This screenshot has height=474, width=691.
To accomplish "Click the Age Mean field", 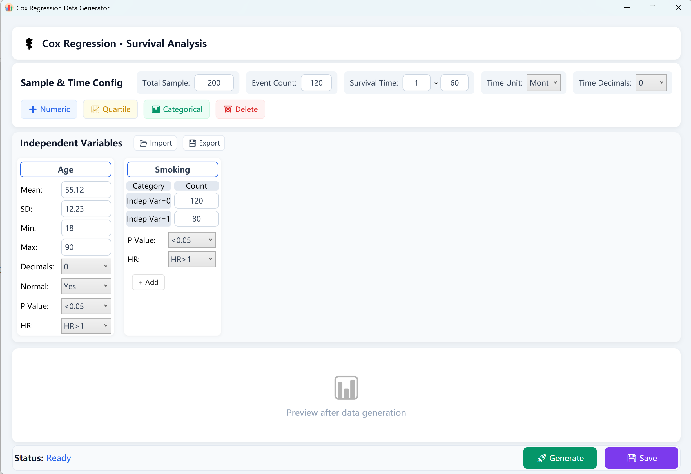I will point(86,190).
